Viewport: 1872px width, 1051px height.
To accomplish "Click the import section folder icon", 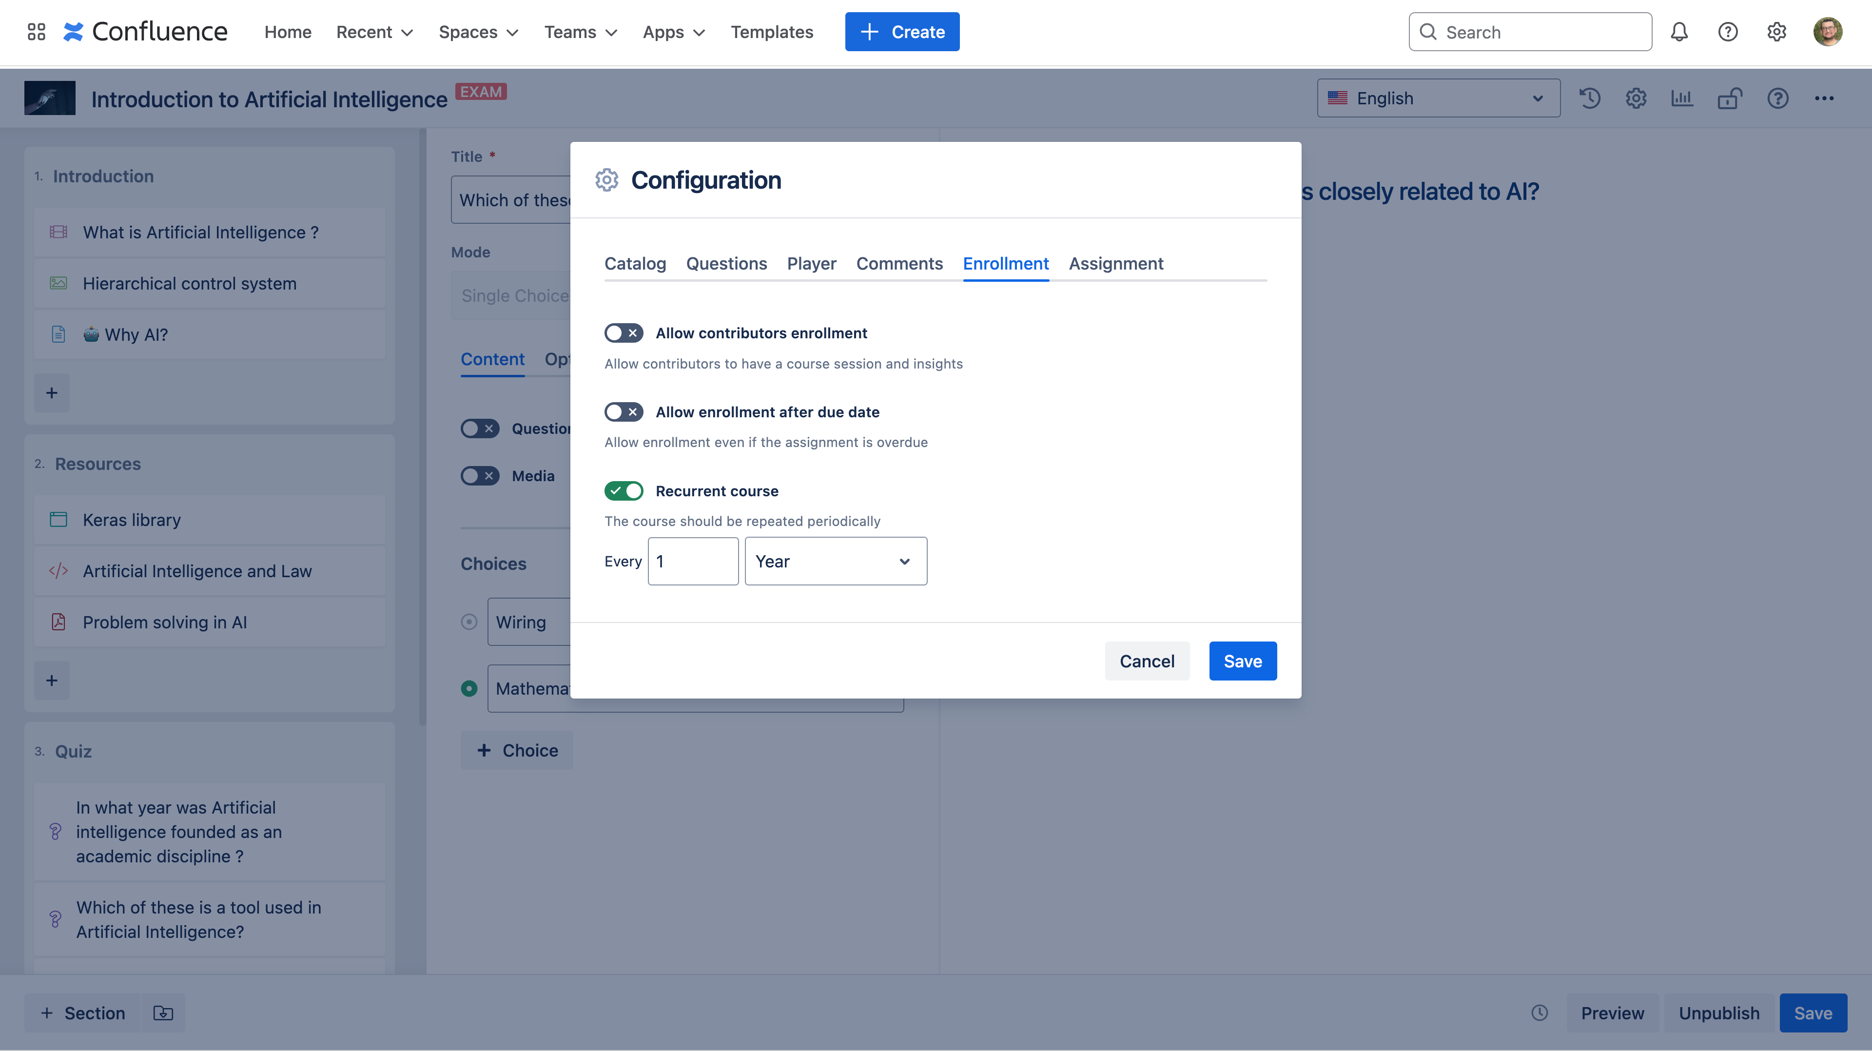I will tap(163, 1012).
